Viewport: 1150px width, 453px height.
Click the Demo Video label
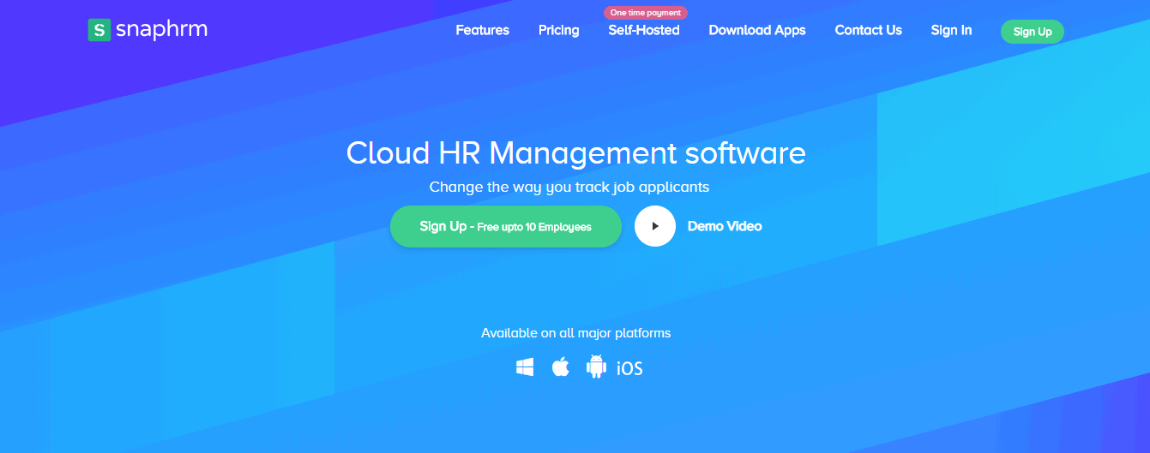point(725,226)
